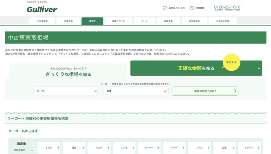Click the メーカー名から探す subheading
Screen dimensions: 271x154
point(23,131)
